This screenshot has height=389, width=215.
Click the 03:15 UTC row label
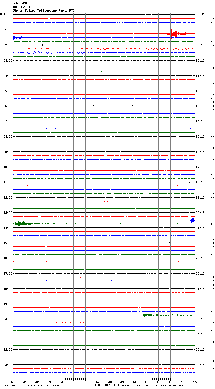200,319
